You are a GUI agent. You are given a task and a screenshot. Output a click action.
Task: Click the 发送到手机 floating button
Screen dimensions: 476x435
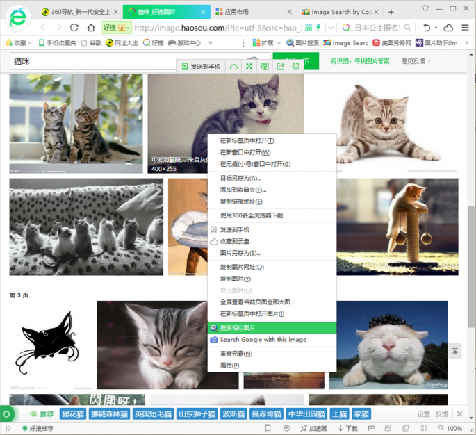pos(201,67)
